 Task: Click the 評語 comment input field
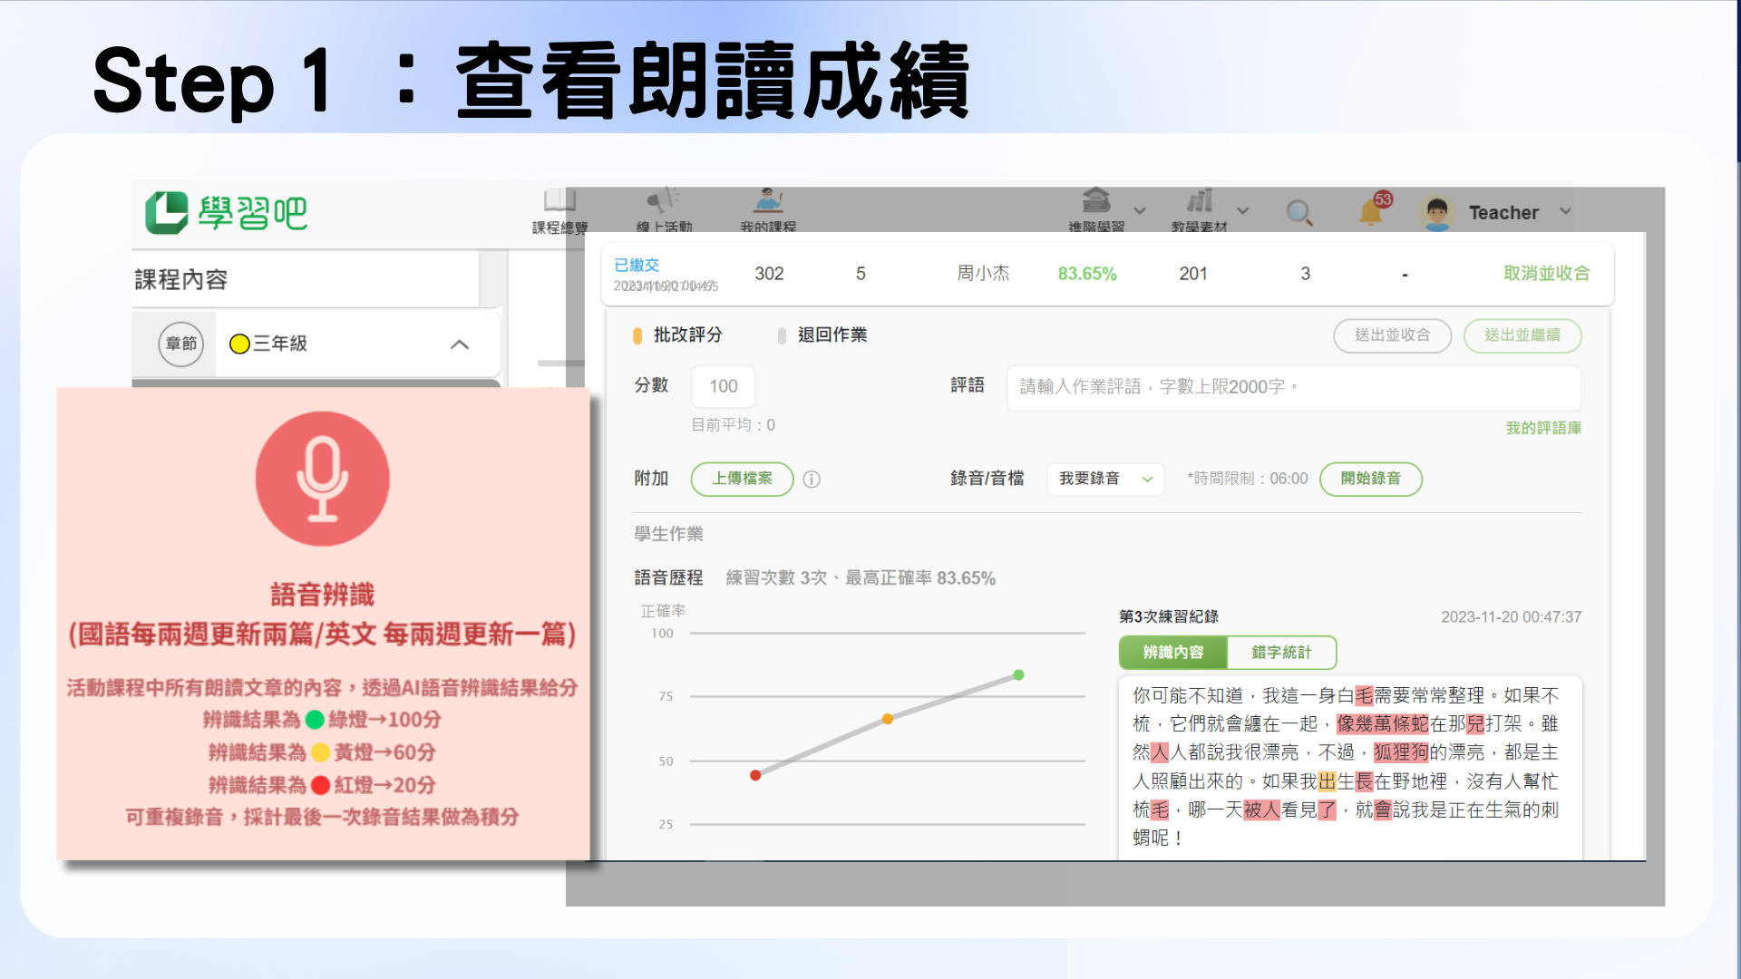pyautogui.click(x=1294, y=387)
